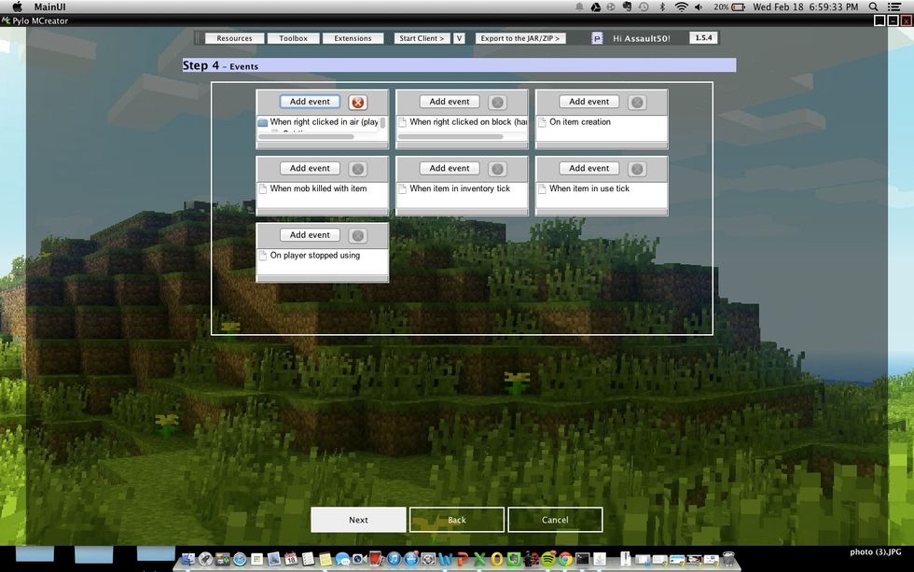Click the document icon beside 'On item creation'
The width and height of the screenshot is (914, 572).
coord(542,122)
